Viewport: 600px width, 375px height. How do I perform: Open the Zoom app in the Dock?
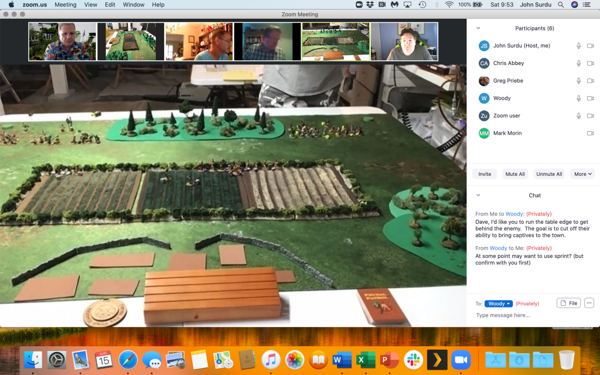461,359
